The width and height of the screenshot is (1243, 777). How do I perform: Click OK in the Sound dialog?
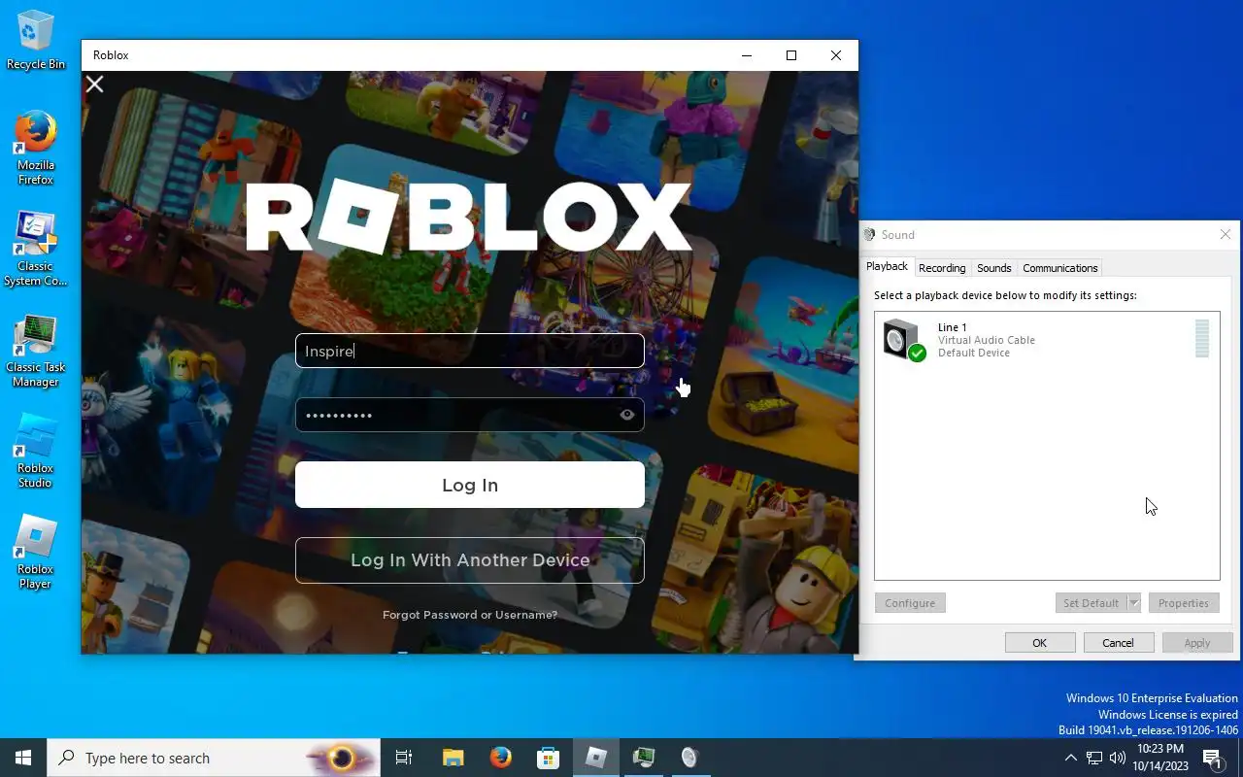tap(1040, 643)
